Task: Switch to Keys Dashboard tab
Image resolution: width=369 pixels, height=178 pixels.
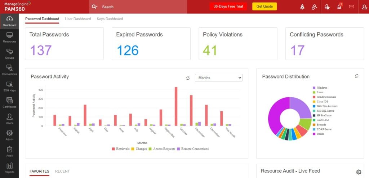Action: tap(110, 19)
